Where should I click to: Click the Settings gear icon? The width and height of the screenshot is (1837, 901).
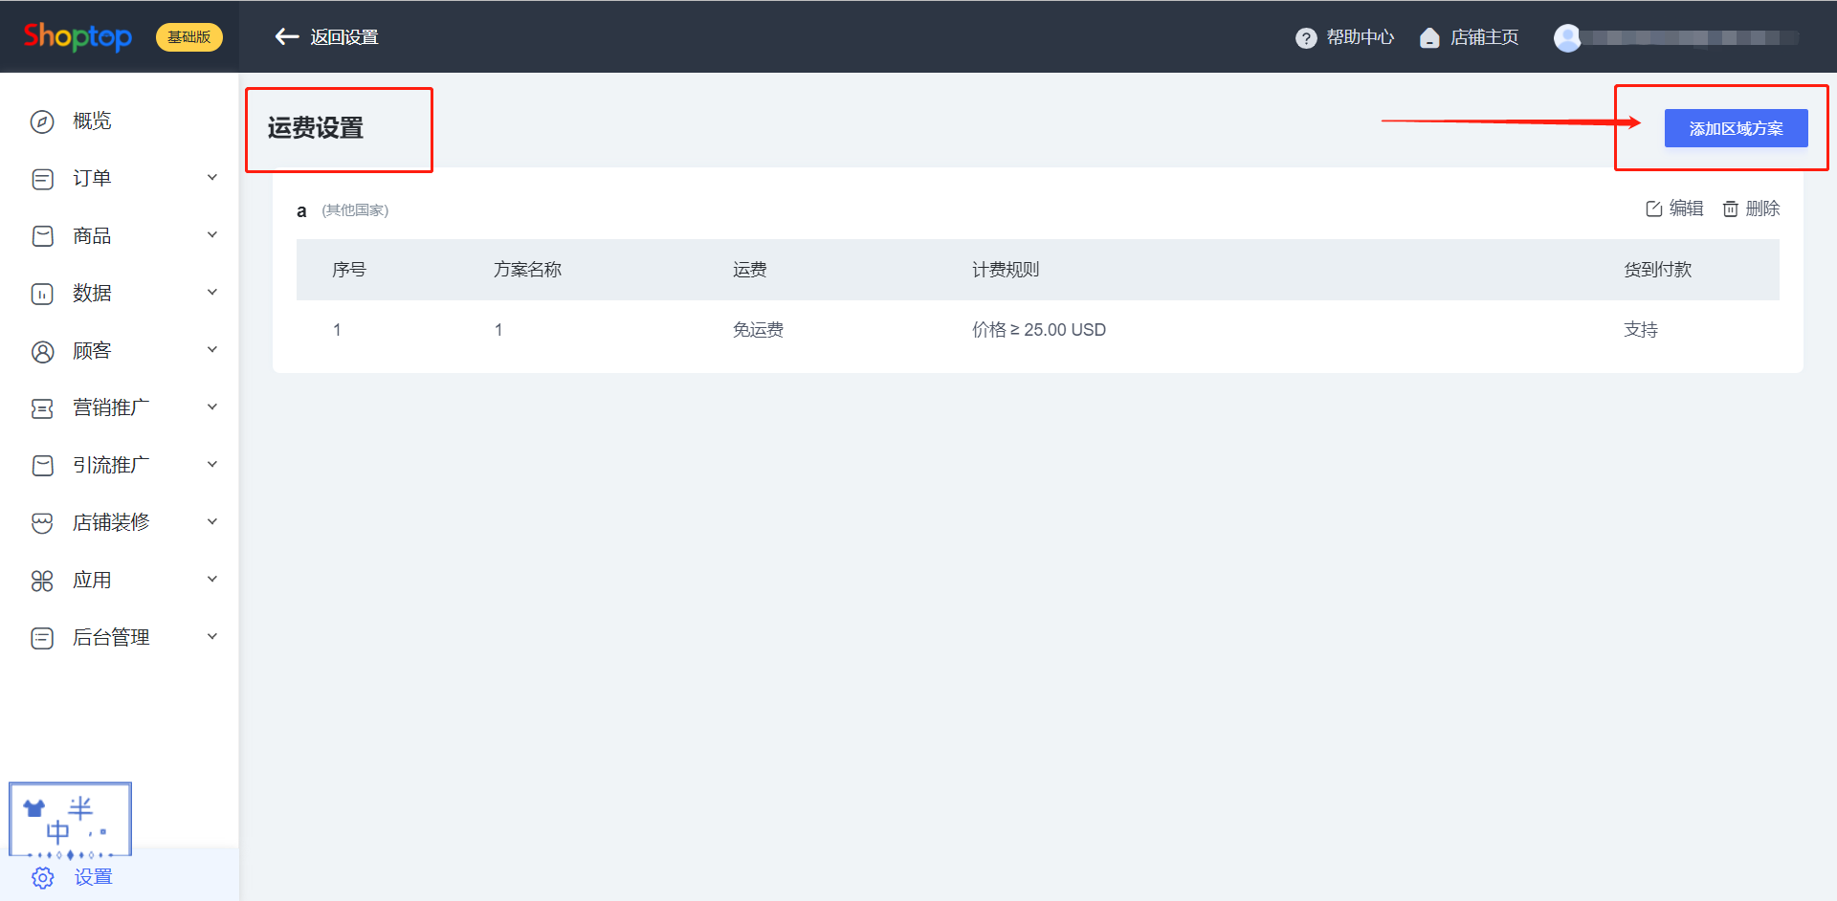click(x=42, y=877)
